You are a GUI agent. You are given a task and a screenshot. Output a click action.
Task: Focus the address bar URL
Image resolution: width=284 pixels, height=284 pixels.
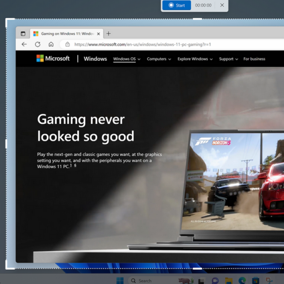click(142, 44)
